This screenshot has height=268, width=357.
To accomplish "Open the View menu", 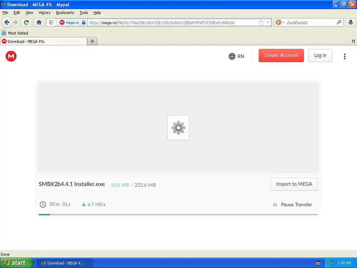I will 29,13.
